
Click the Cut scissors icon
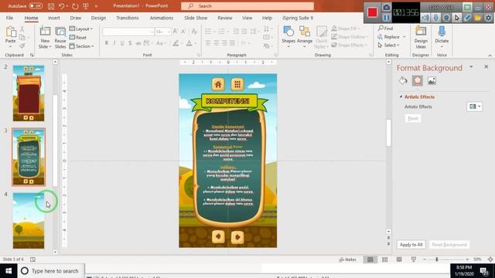[22, 29]
